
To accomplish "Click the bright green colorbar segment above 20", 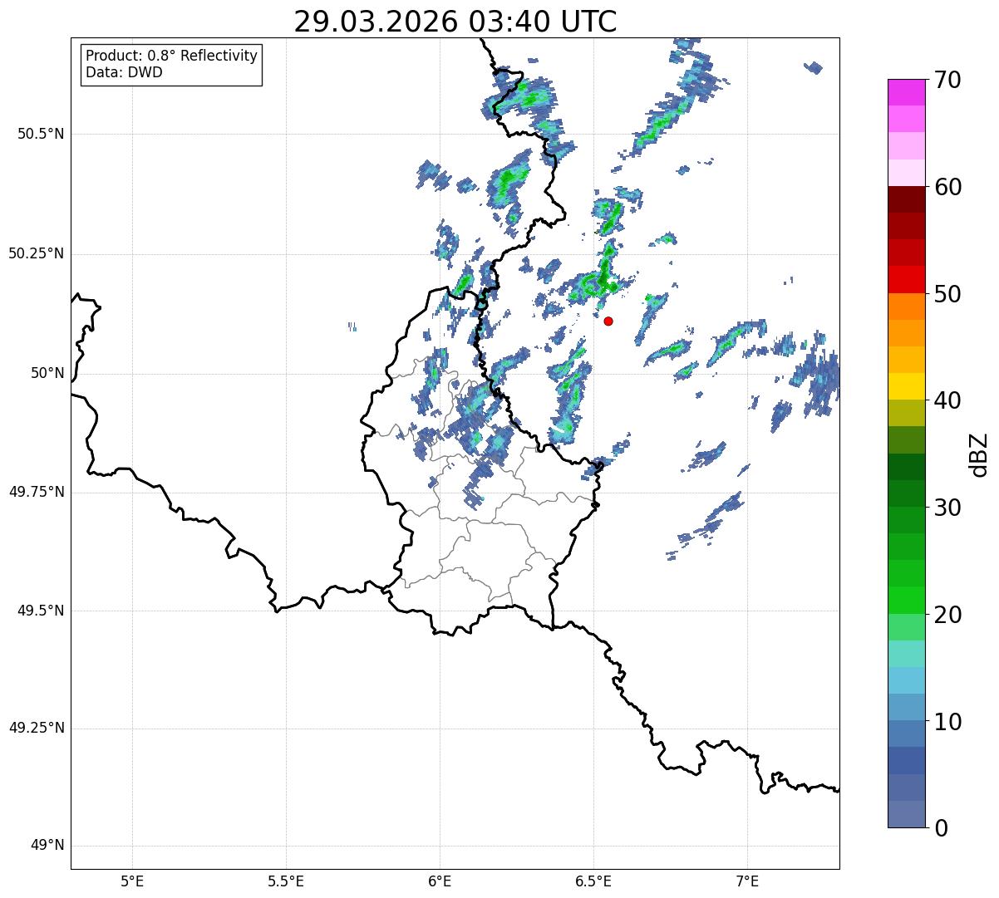I will [906, 601].
